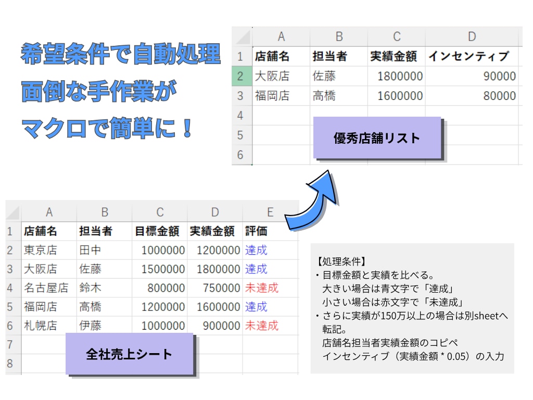Select column C header in 全社売上 sheet
Image resolution: width=533 pixels, height=400 pixels.
tap(160, 213)
